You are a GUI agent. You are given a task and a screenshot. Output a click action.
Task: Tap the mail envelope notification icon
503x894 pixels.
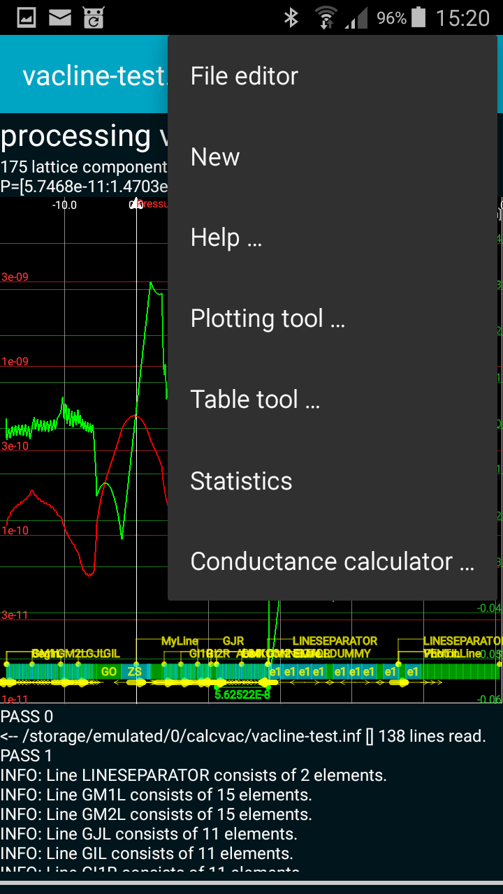coord(60,17)
